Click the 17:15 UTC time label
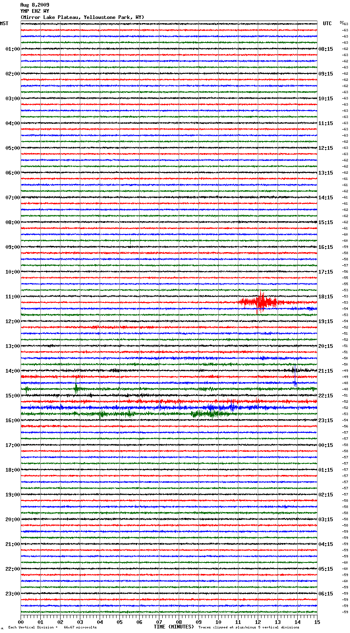Screen dimensions: 350x633 pyautogui.click(x=326, y=272)
